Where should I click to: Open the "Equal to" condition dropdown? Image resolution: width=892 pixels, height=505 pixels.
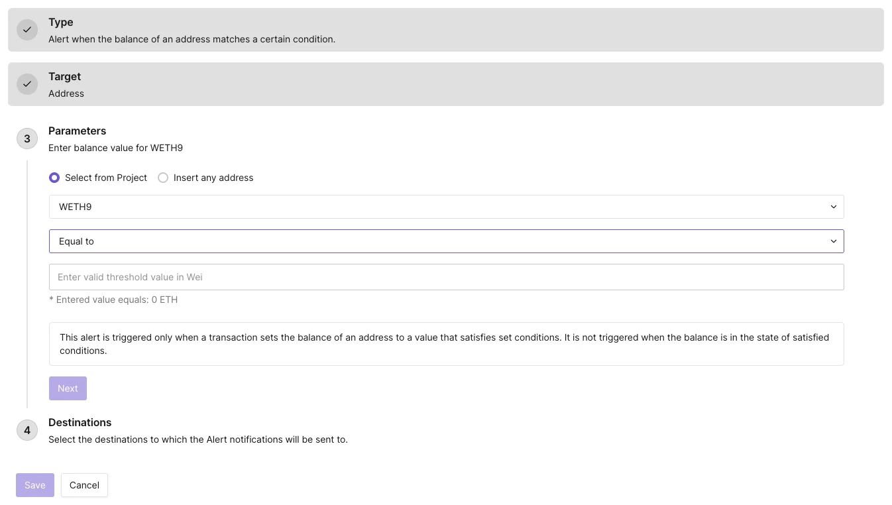[x=446, y=241]
